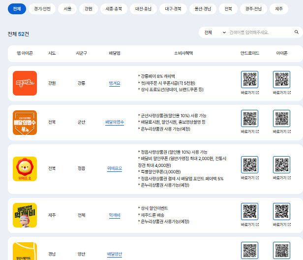This screenshot has height=260, width=303.
Task: Click the 전체 52건 result count
Action: coord(18,34)
